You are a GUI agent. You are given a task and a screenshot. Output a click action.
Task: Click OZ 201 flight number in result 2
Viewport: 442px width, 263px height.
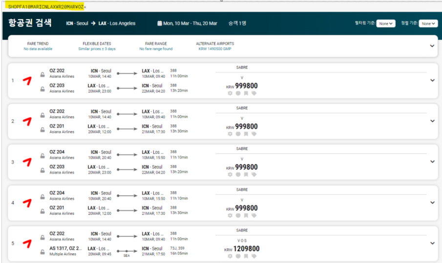tap(57, 126)
